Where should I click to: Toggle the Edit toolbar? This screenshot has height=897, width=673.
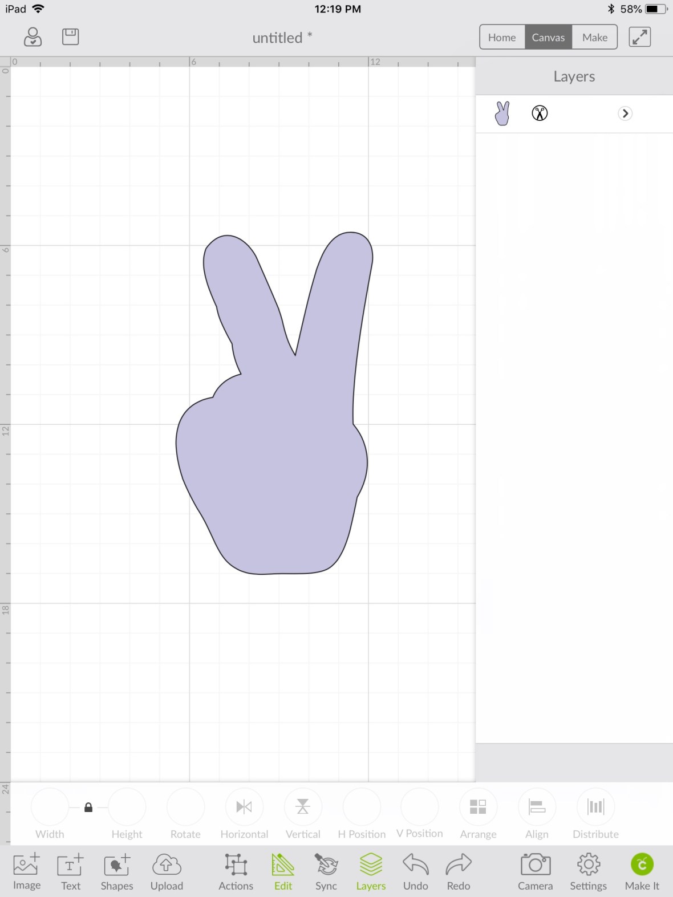283,870
